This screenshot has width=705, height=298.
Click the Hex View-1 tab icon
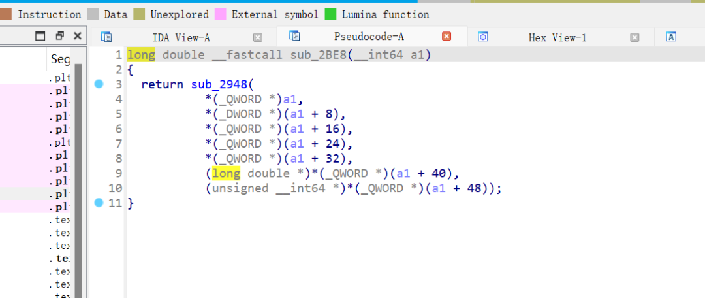483,37
